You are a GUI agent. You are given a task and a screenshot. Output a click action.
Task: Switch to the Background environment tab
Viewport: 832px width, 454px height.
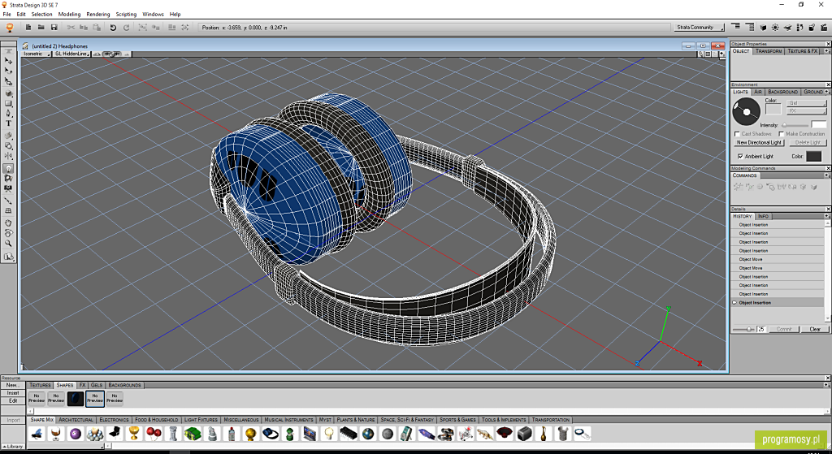point(782,92)
